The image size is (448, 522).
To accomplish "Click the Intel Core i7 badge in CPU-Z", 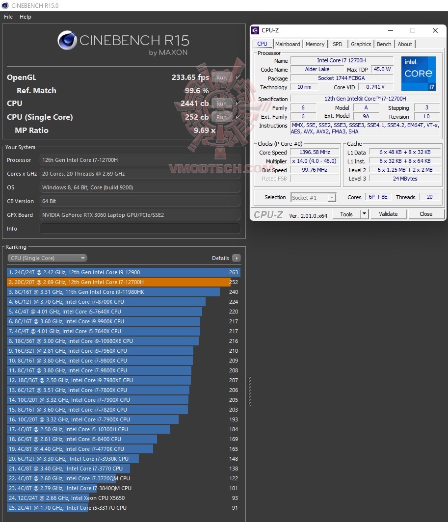I will click(x=419, y=73).
